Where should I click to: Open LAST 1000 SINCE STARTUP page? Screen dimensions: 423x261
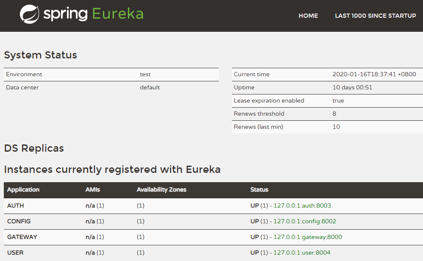click(375, 16)
